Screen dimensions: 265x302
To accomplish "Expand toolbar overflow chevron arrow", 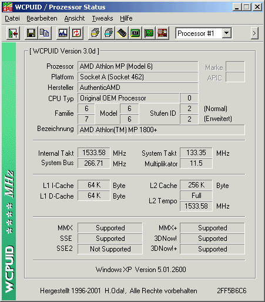I will pyautogui.click(x=254, y=33).
